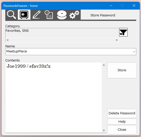
Task: Click the Category list's left scroll arrow
Action: [8, 40]
